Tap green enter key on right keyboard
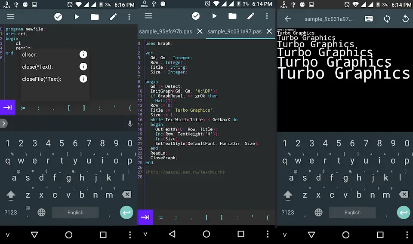Image resolution: width=413 pixels, height=244 pixels. (404, 213)
